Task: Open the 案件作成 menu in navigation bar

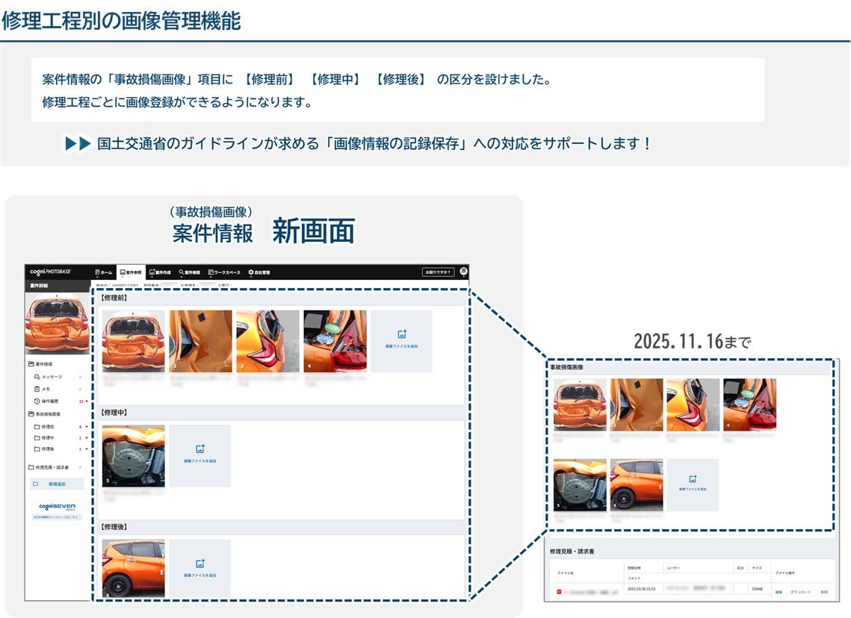Action: [160, 272]
